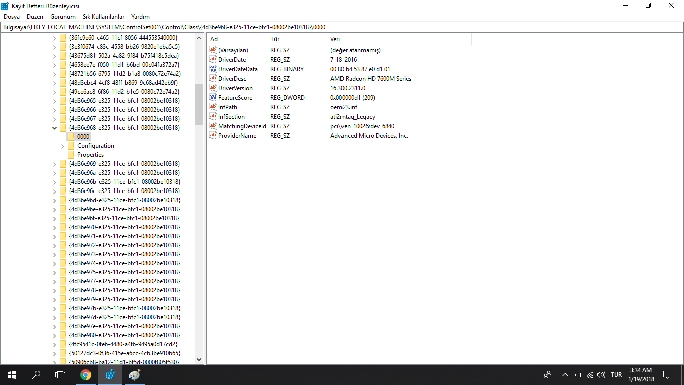Click the 'ati2mtag_Legacy' data value
The width and height of the screenshot is (684, 385).
point(353,117)
